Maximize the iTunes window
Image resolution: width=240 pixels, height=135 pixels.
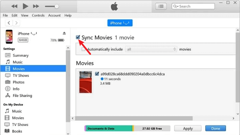tap(228, 2)
